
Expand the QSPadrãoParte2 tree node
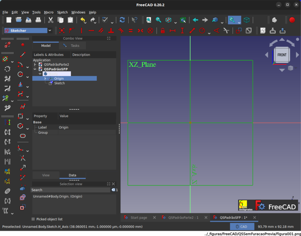(35, 65)
